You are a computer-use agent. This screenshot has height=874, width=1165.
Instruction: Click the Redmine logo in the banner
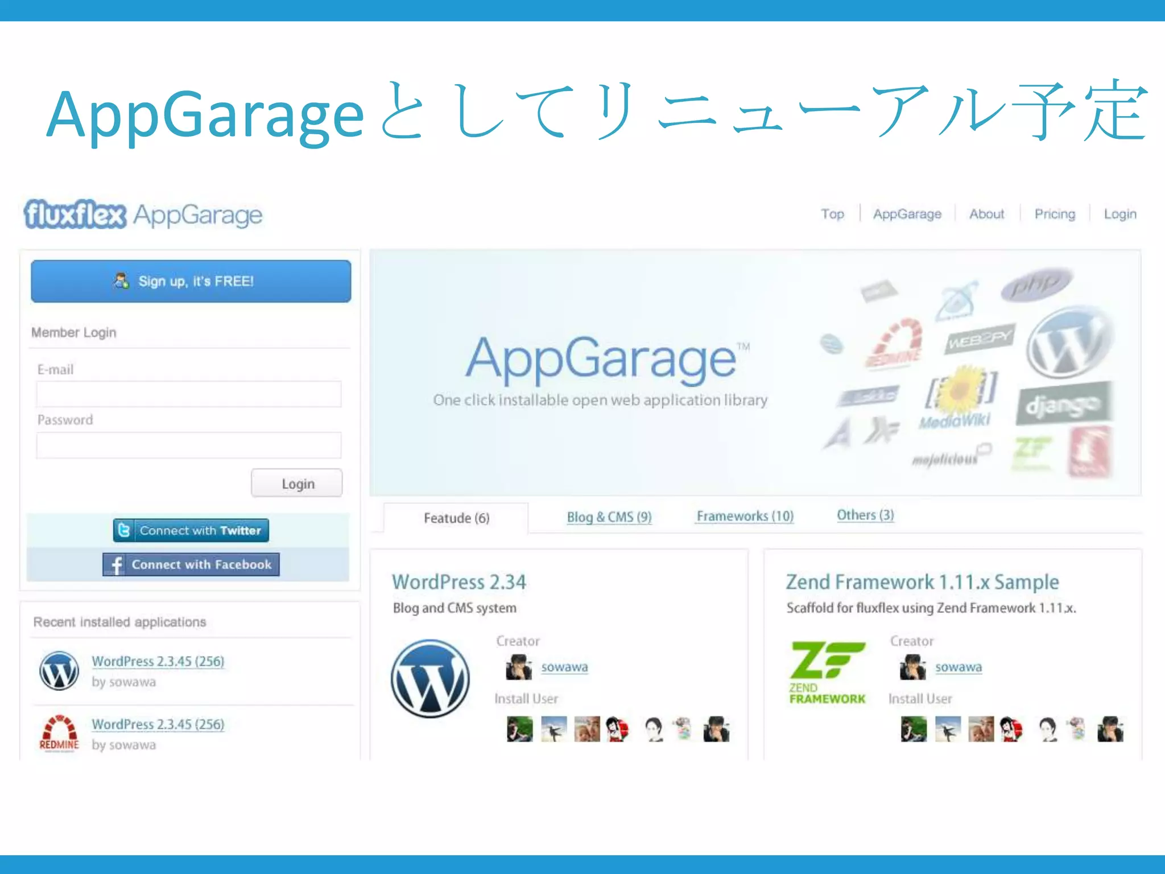coord(894,343)
